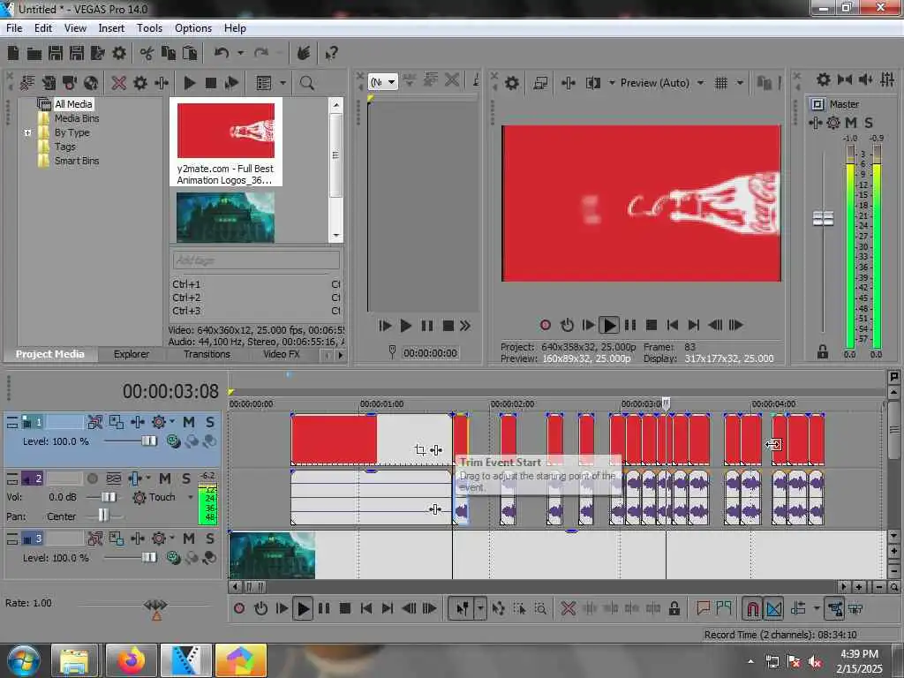Open the project Properties gear in the main toolbar

coord(119,54)
